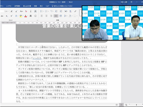Viewport: 143px width, 107px height.
Task: Apply yellow text highlight color
Action: tap(21, 16)
